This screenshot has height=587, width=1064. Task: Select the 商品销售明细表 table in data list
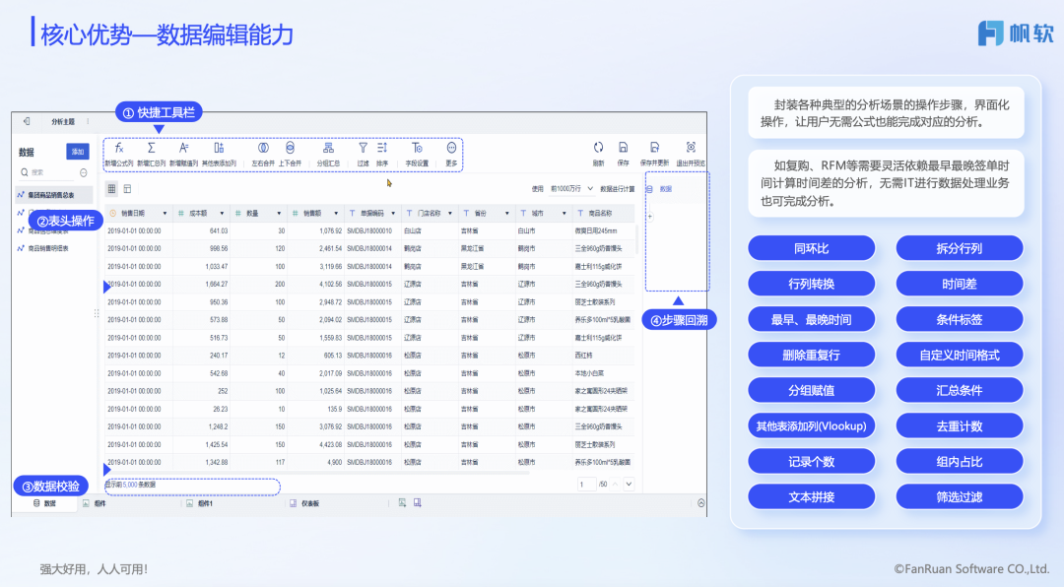[x=48, y=248]
